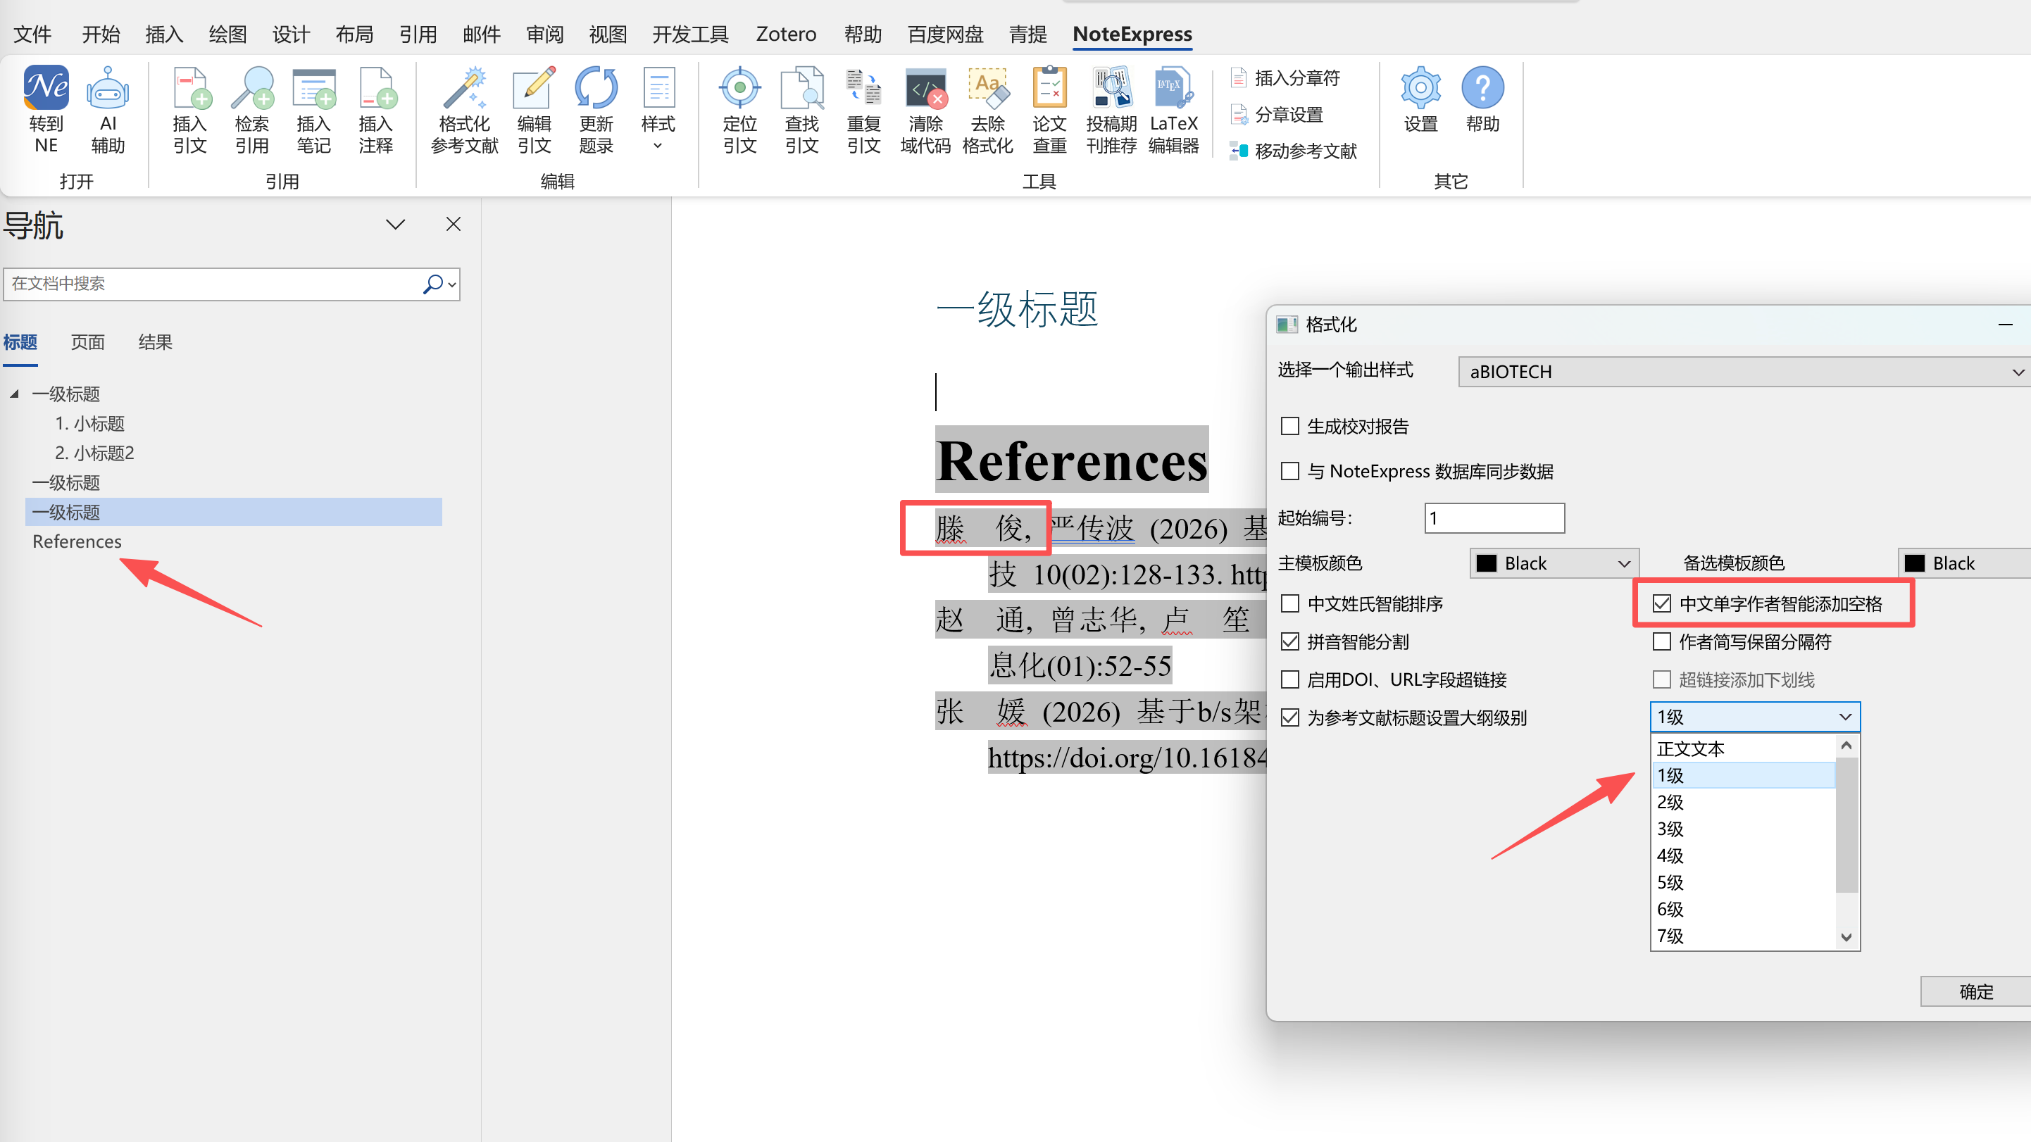Minimize the 格式化 dialog
Image resolution: width=2031 pixels, height=1142 pixels.
click(x=2006, y=325)
